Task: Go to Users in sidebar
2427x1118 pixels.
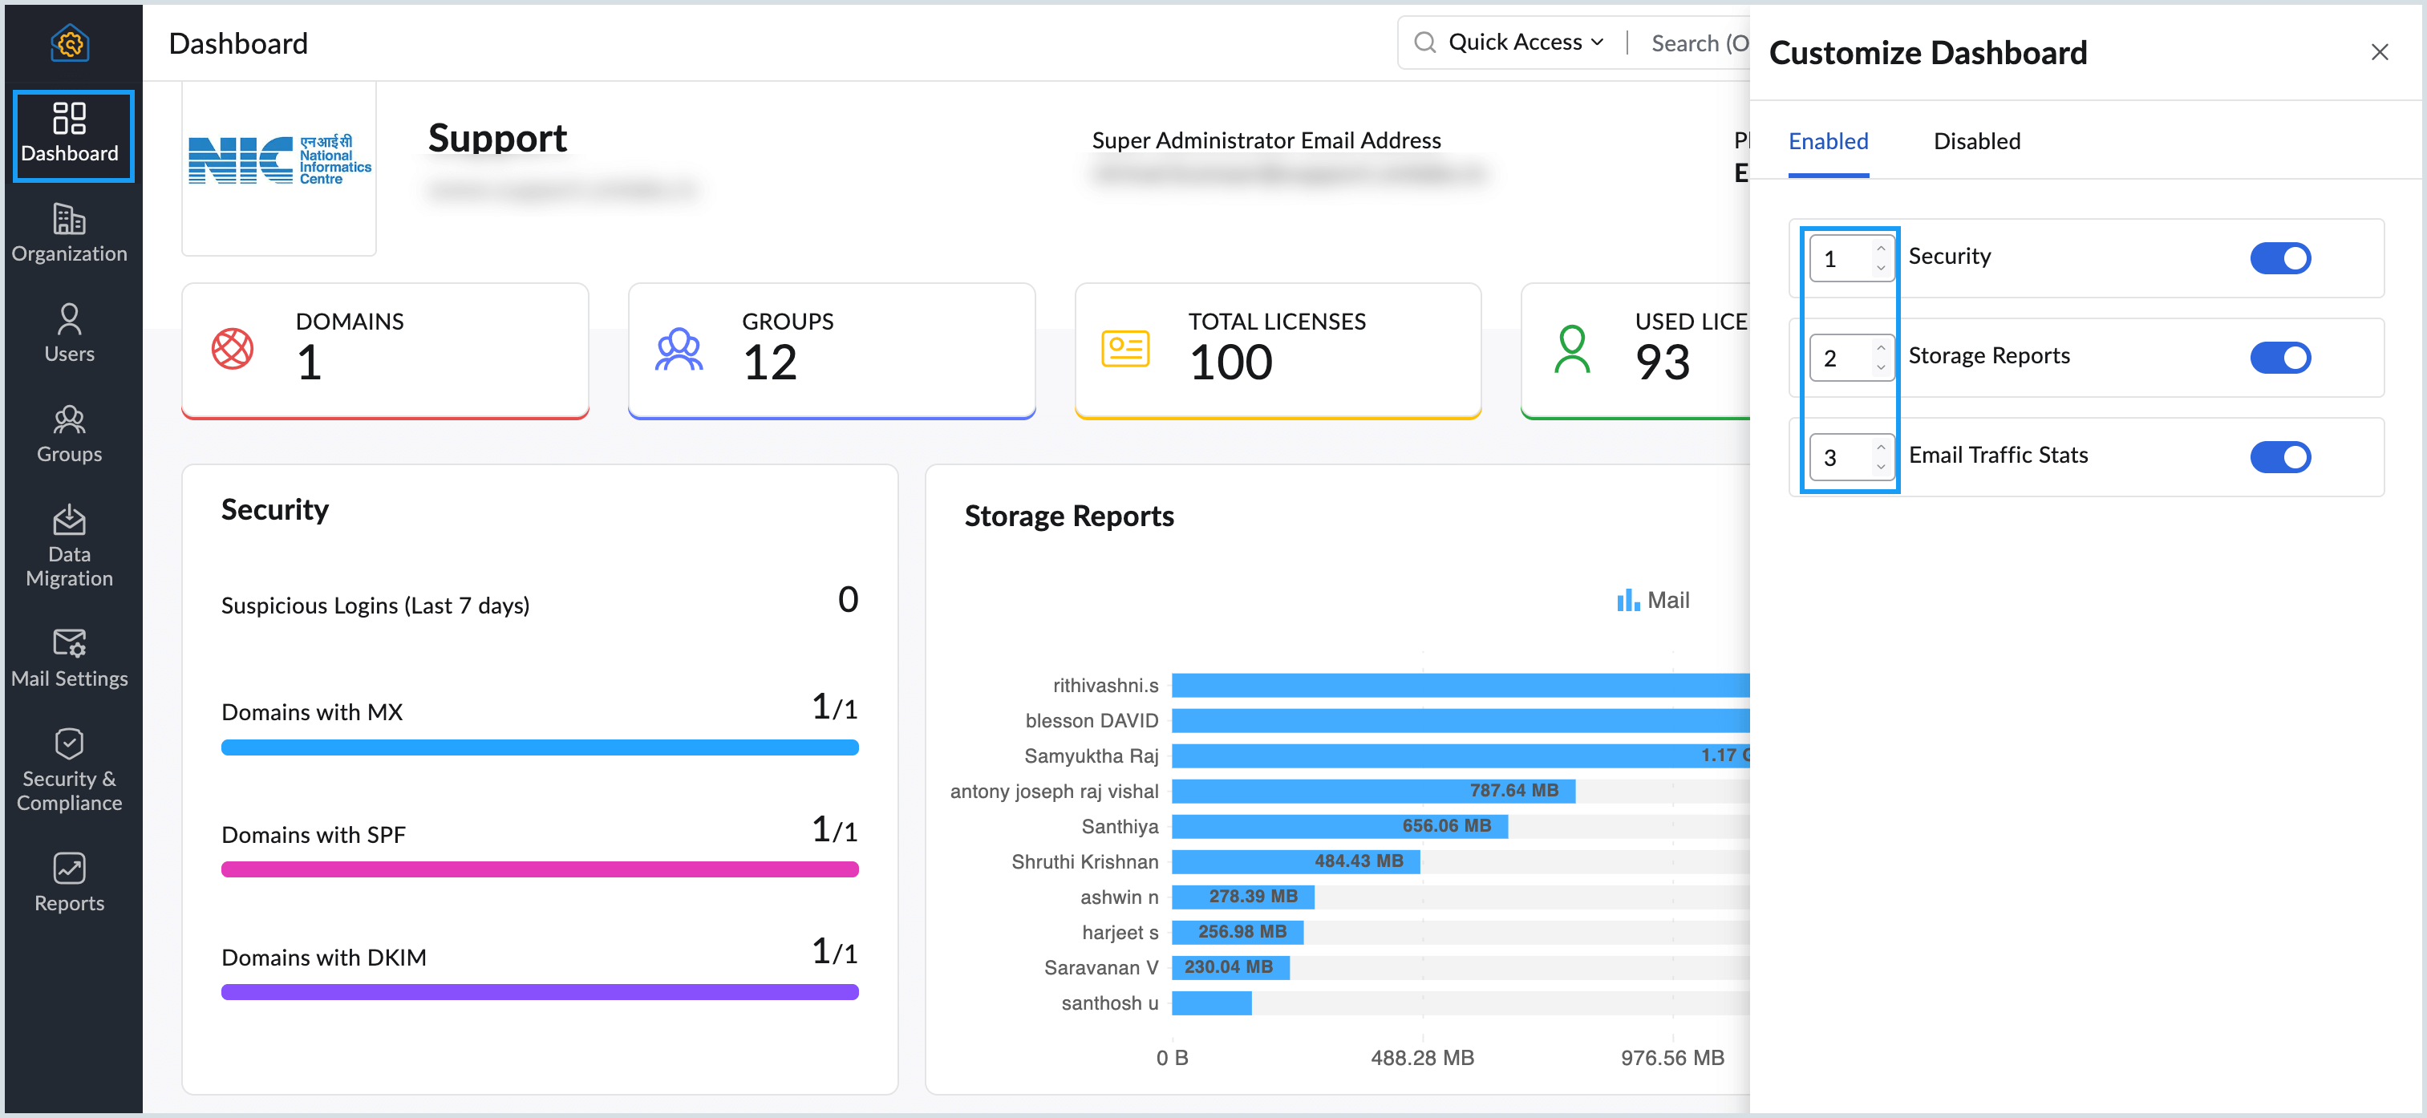Action: 69,333
